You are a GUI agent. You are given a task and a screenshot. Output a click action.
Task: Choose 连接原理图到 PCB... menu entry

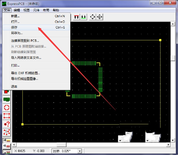click(x=36, y=41)
